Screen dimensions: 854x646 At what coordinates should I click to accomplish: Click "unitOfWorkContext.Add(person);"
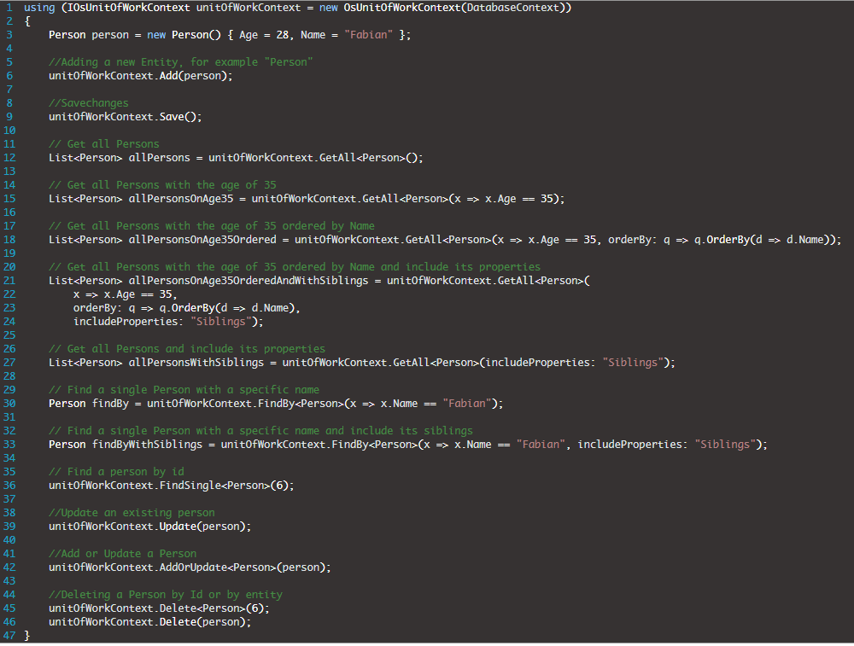click(141, 76)
